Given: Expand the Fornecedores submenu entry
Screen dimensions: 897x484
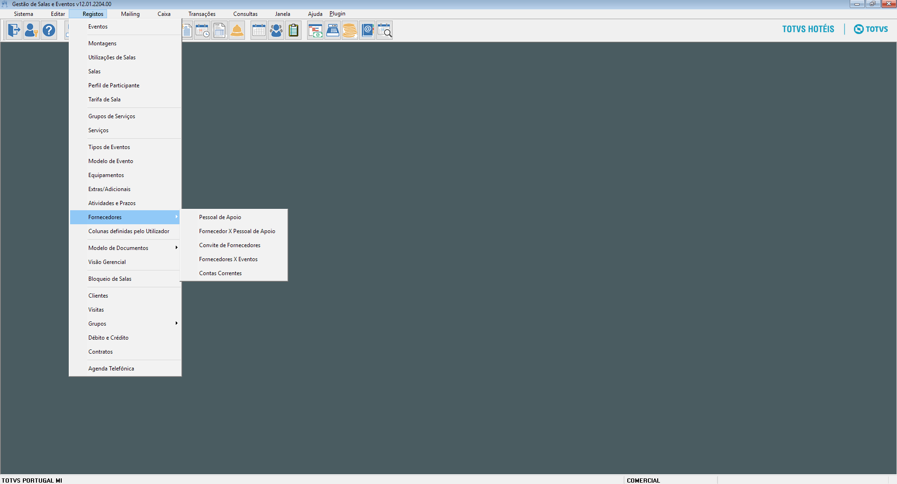Looking at the screenshot, I should [105, 217].
